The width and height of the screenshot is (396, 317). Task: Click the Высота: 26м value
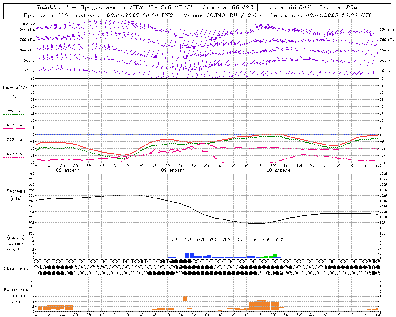(338, 7)
